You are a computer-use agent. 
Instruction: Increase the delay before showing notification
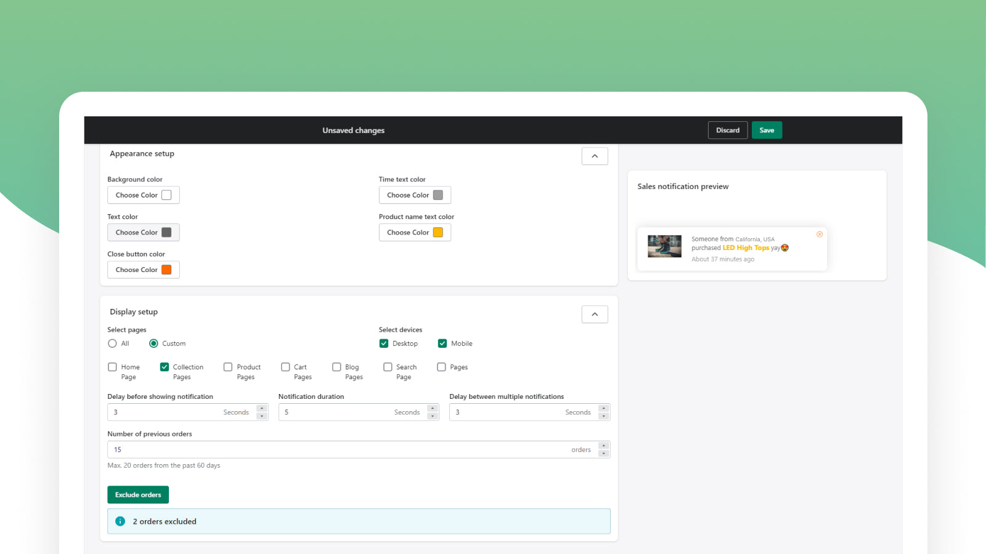click(262, 409)
